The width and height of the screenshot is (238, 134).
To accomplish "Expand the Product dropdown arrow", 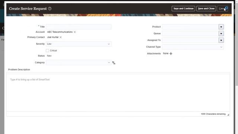I will click(221, 27).
